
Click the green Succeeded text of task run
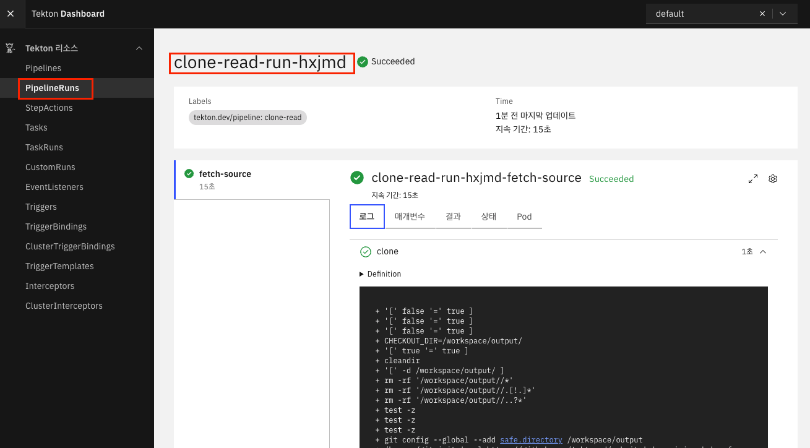(611, 179)
